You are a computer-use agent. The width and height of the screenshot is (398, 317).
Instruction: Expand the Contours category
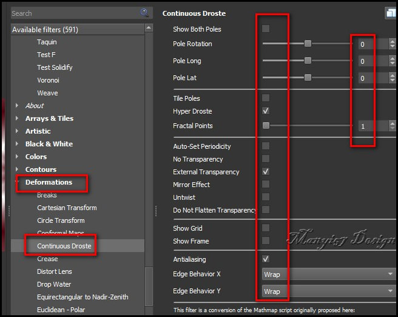(x=17, y=169)
